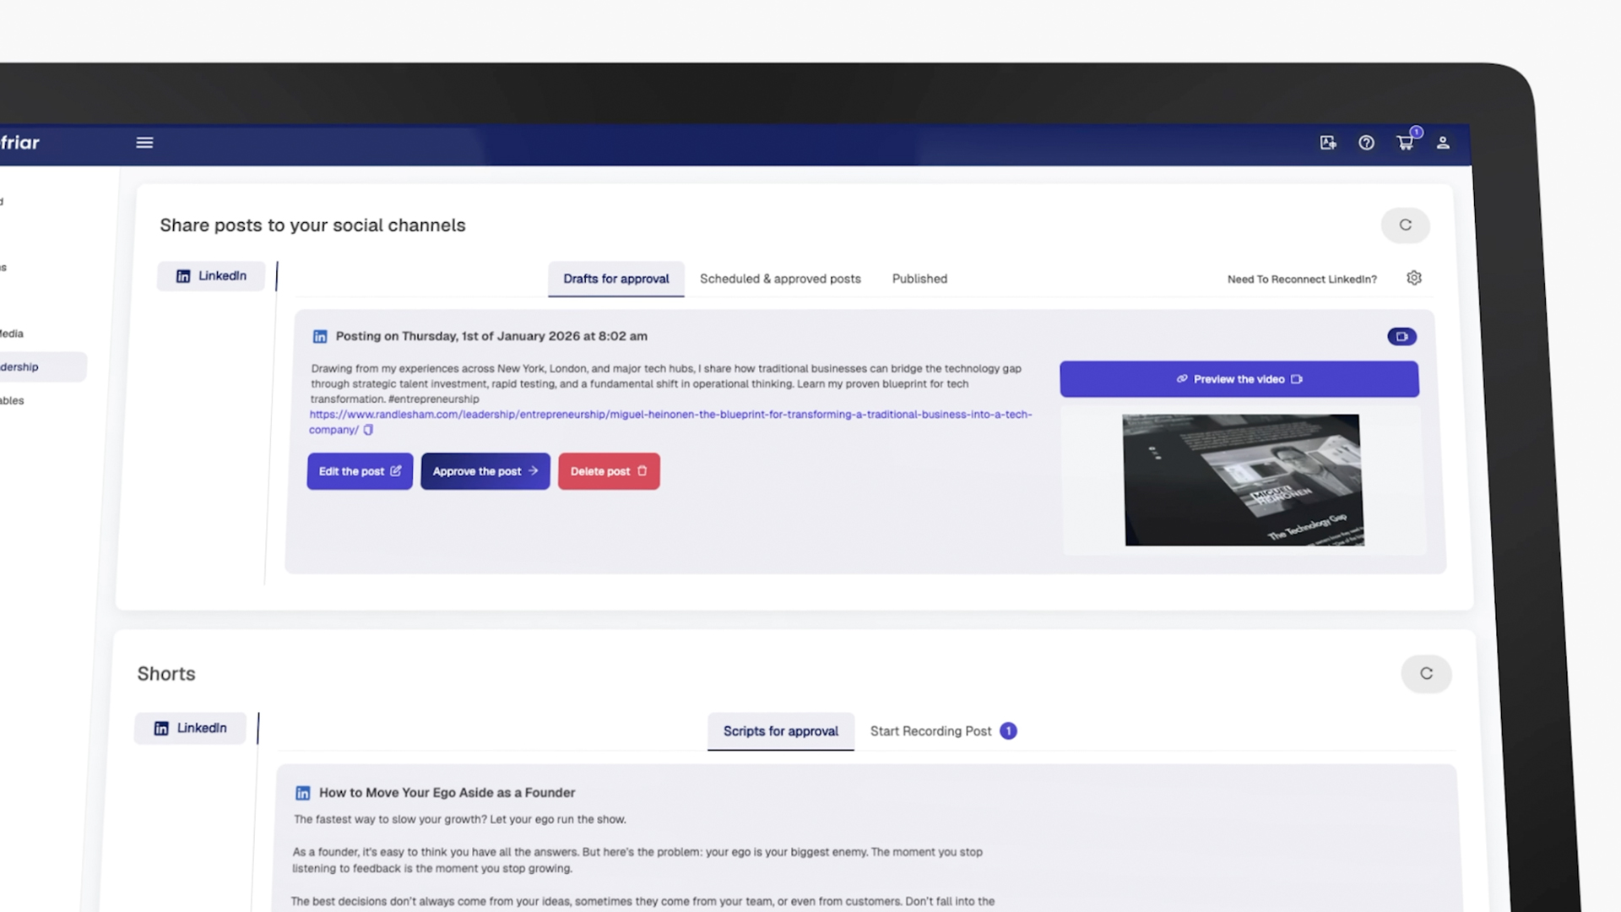This screenshot has width=1621, height=912.
Task: Open the hamburger menu icon
Action: [x=144, y=143]
